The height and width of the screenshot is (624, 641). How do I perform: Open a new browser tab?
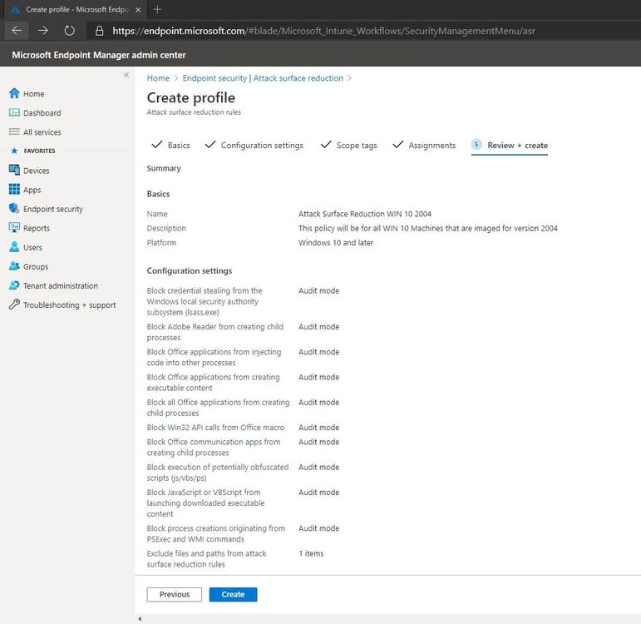click(157, 9)
